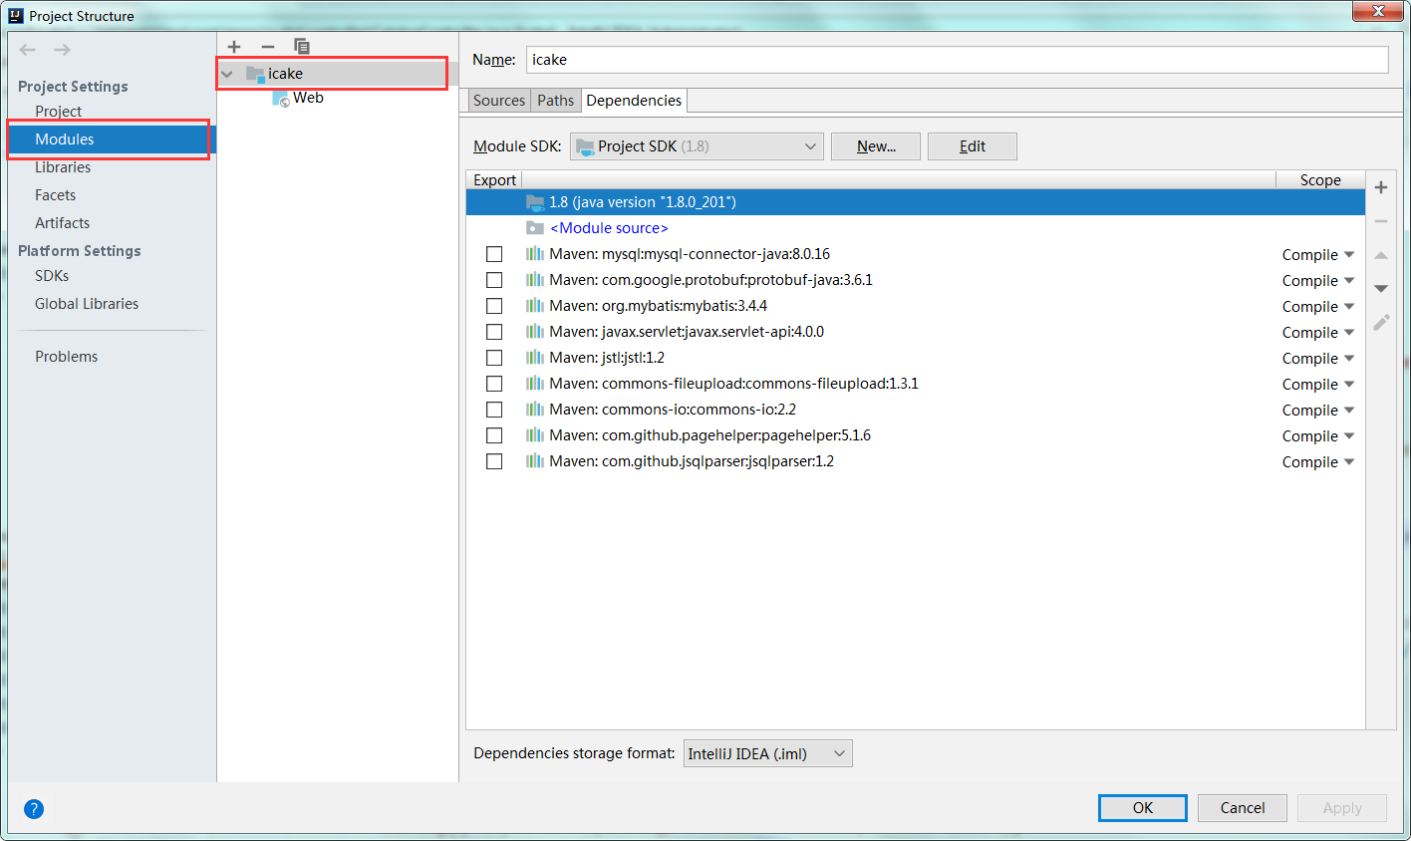Check export for mybatis 3.4.4
Image resolution: width=1411 pixels, height=841 pixels.
click(494, 306)
